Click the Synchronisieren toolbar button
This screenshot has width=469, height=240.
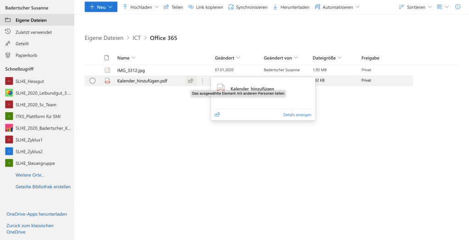click(247, 7)
